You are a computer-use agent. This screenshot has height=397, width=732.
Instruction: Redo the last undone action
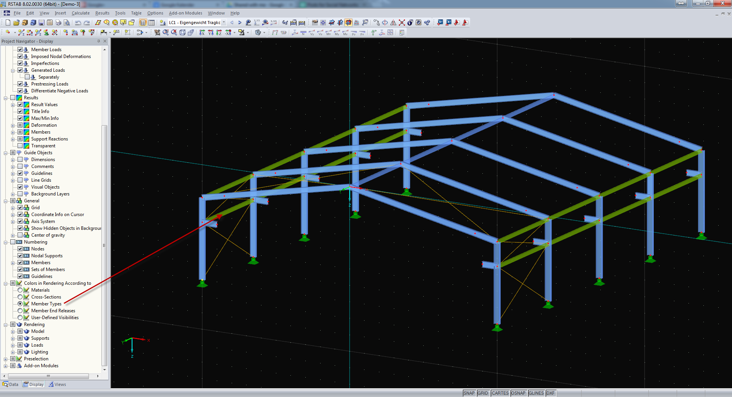[87, 23]
